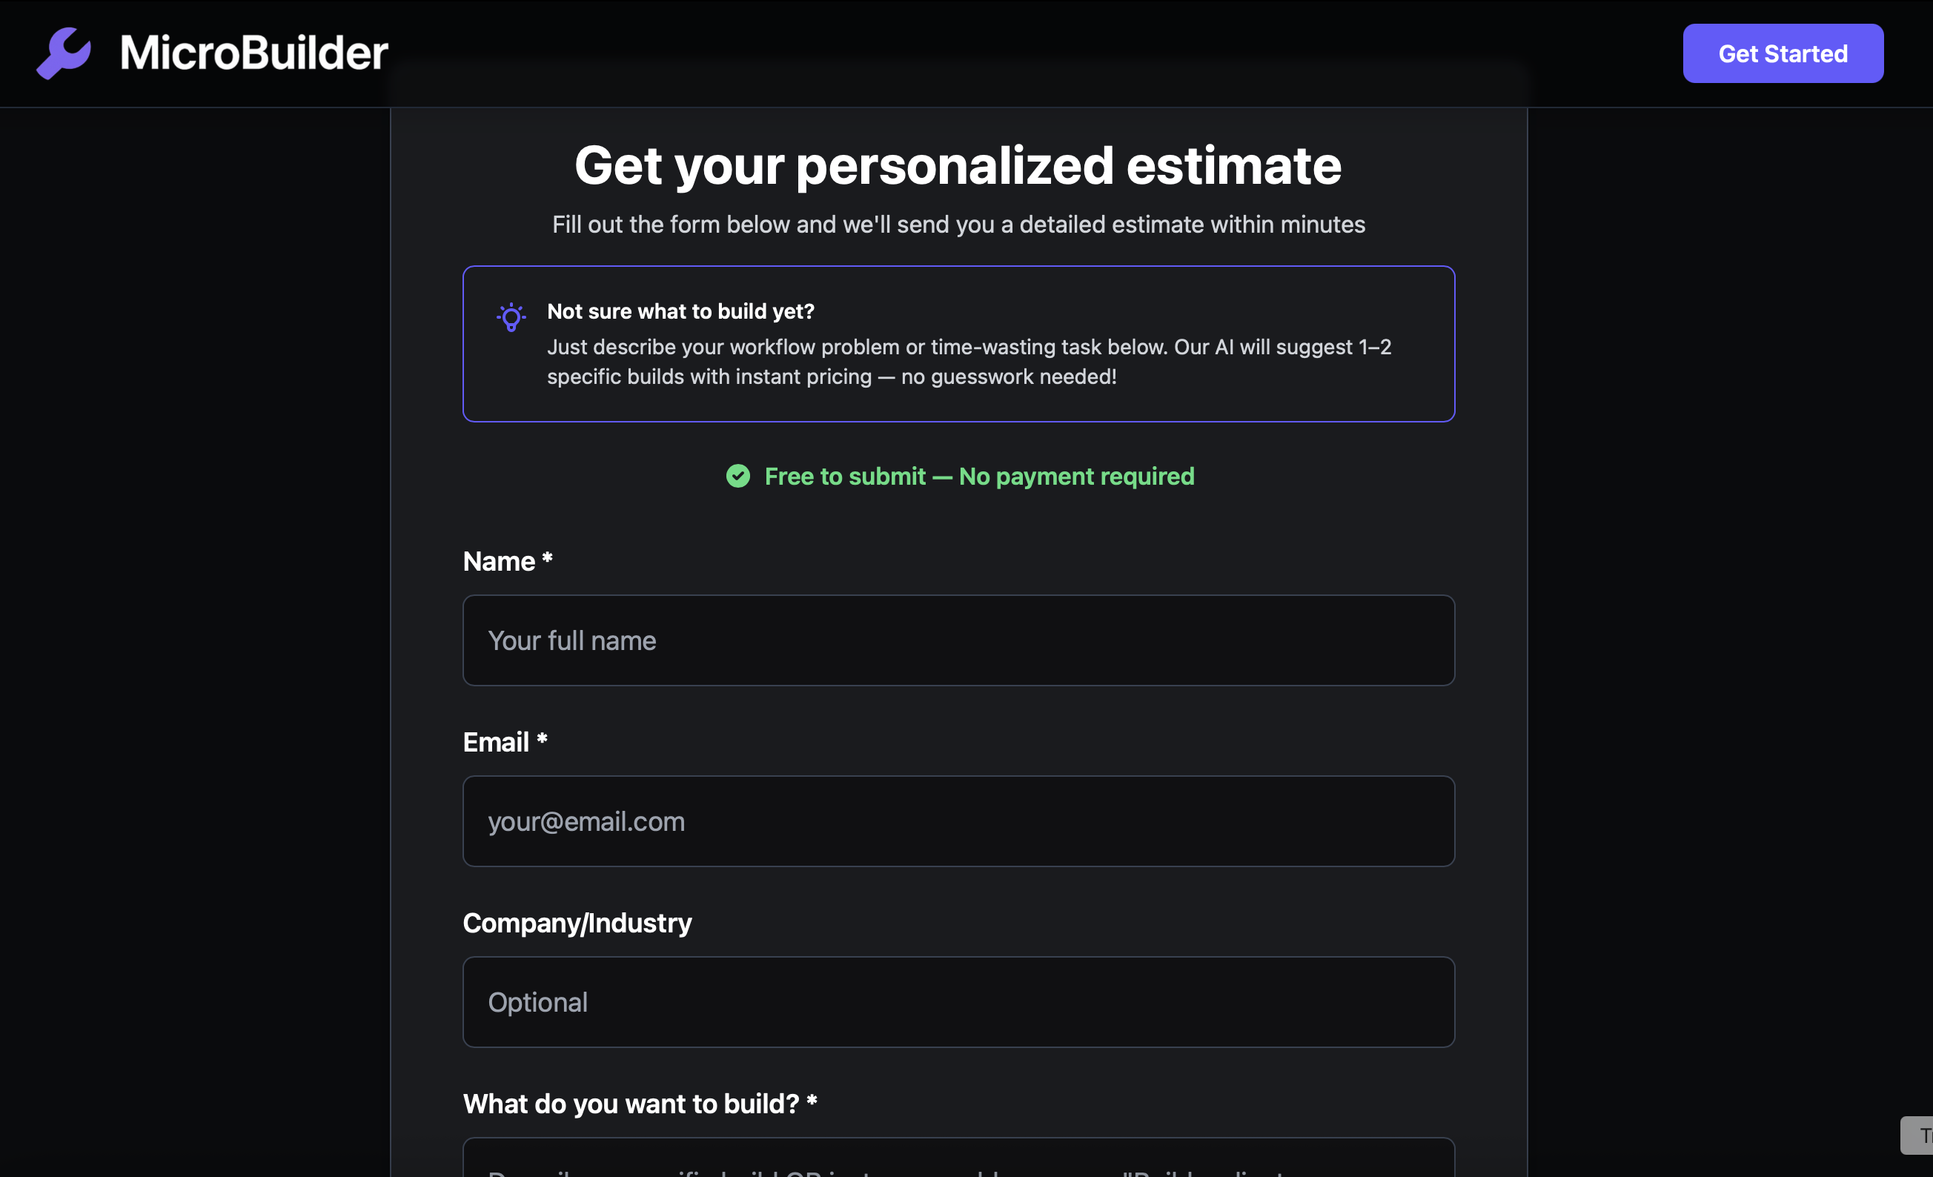Click the required asterisk beside Name
The height and width of the screenshot is (1177, 1933).
tap(548, 558)
